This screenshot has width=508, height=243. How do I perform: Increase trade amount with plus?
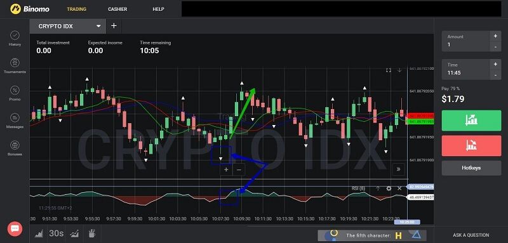[495, 36]
